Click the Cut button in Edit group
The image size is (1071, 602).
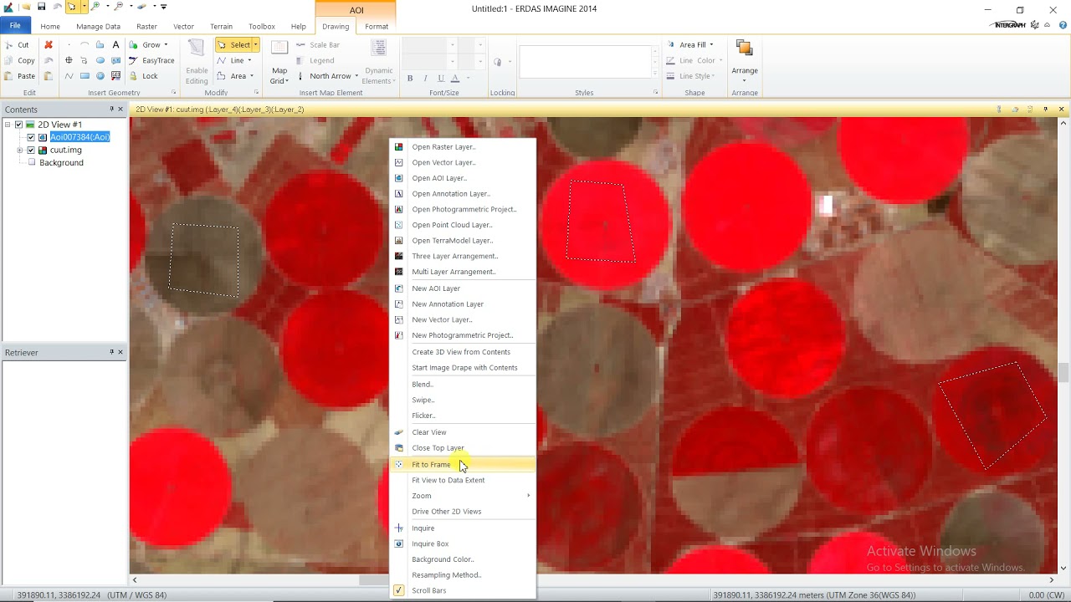17,45
